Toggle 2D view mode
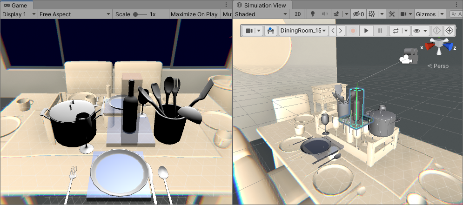Viewport: 463px width, 205px height. 298,14
